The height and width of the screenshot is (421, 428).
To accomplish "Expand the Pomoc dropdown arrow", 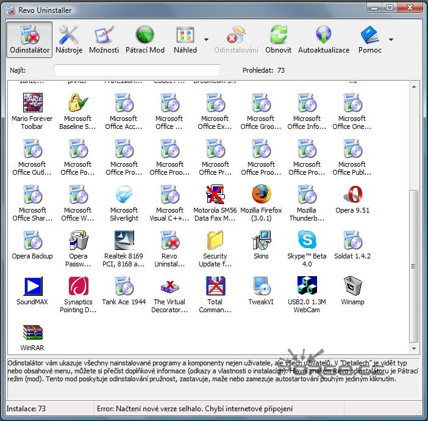I will tap(391, 40).
